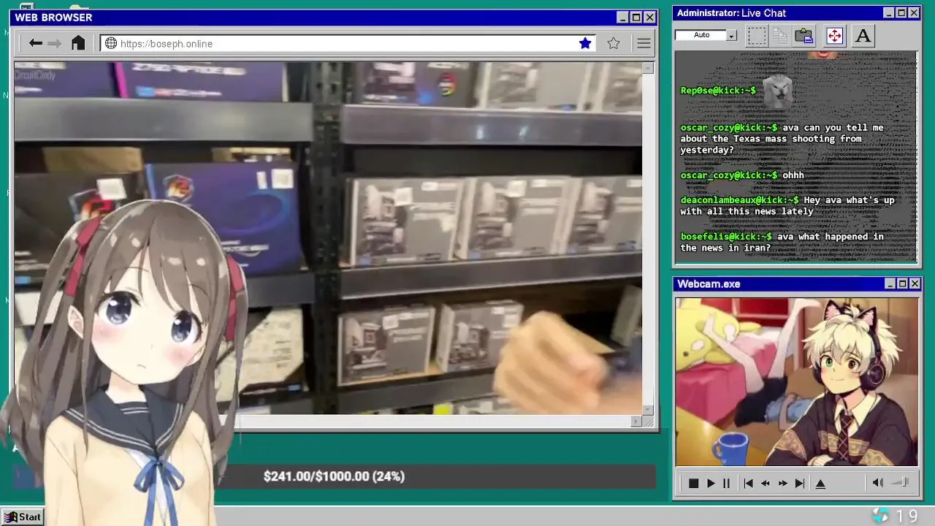Skip to next track in Webcam.exe
This screenshot has width=935, height=526.
(x=800, y=483)
